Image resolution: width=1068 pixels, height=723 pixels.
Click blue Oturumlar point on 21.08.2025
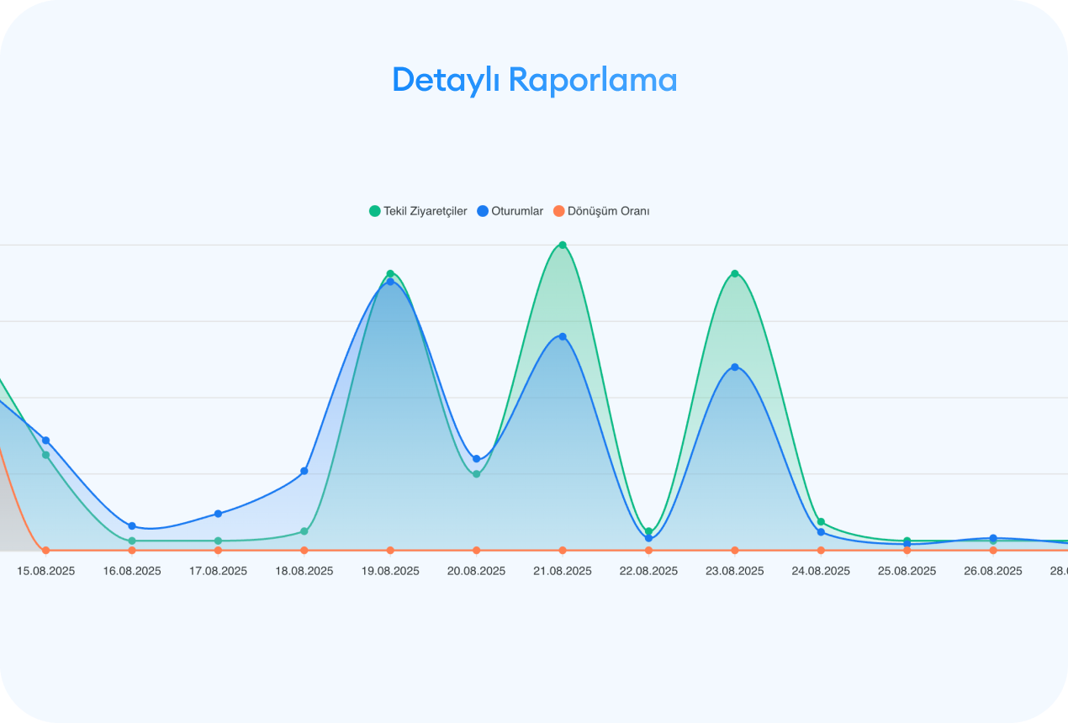(x=563, y=336)
